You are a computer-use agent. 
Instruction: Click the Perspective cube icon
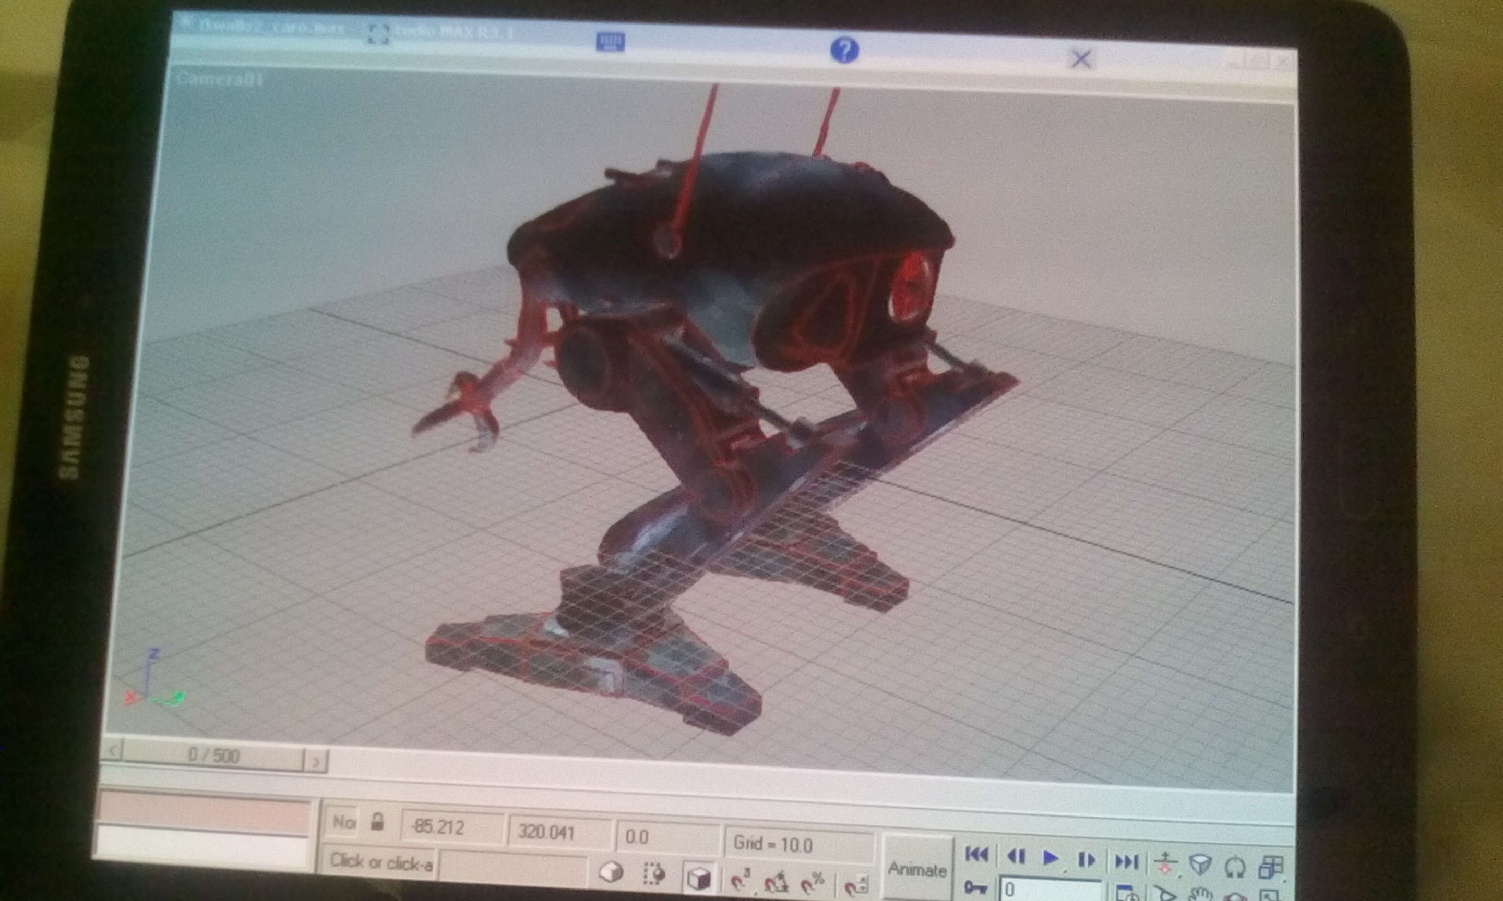[x=1200, y=864]
